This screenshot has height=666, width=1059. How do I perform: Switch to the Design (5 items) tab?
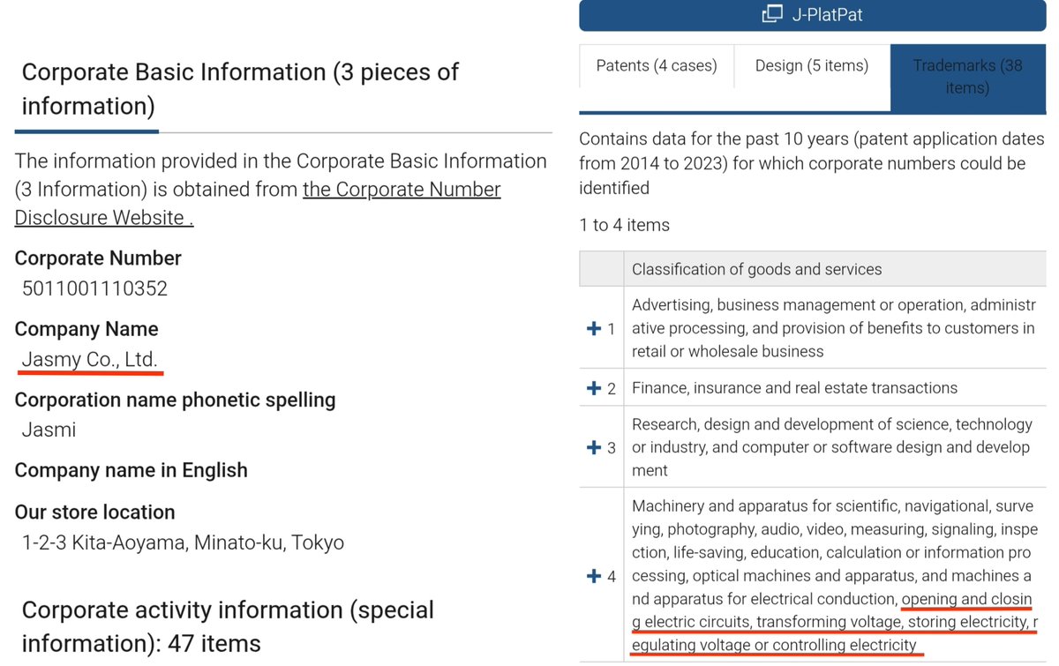tap(812, 66)
